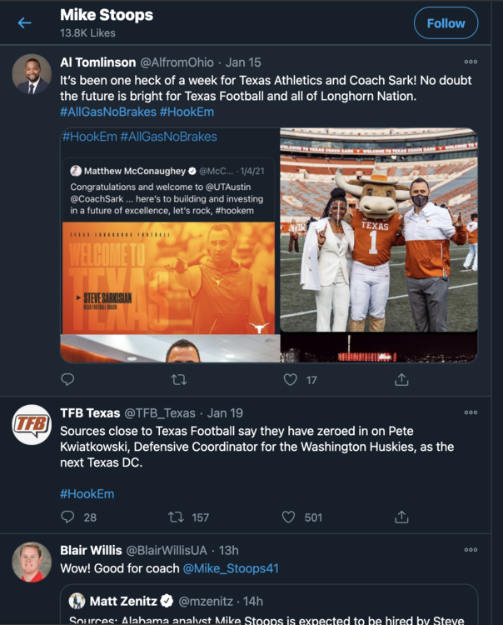The width and height of the screenshot is (503, 625).
Task: Expand more menu on Blair Willis tweet
Action: [x=471, y=550]
